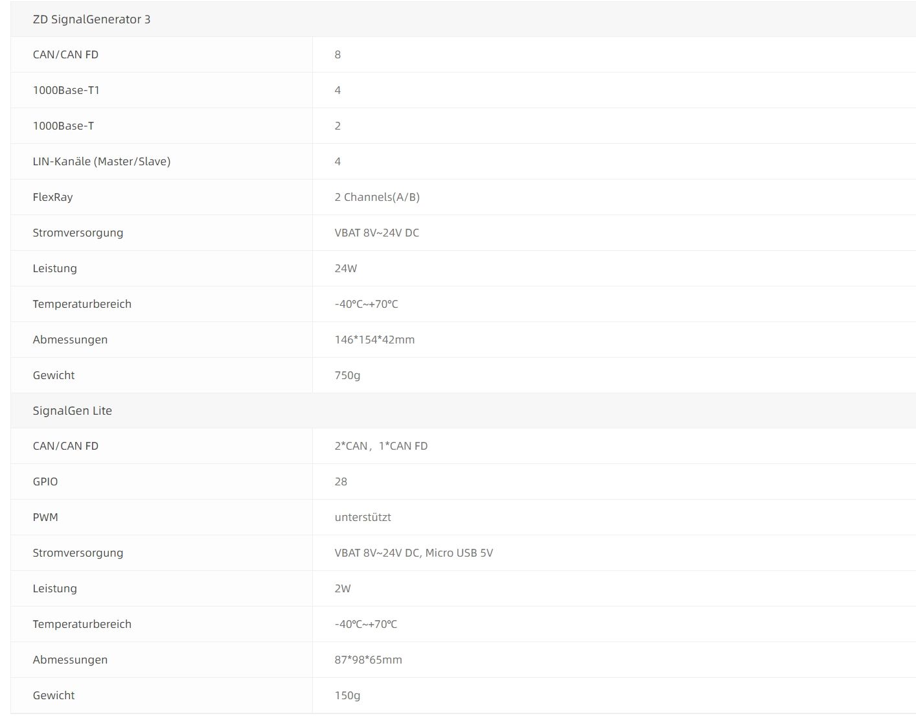Screen dimensions: 916x718
Task: Click the 750g weight value
Action: click(347, 375)
